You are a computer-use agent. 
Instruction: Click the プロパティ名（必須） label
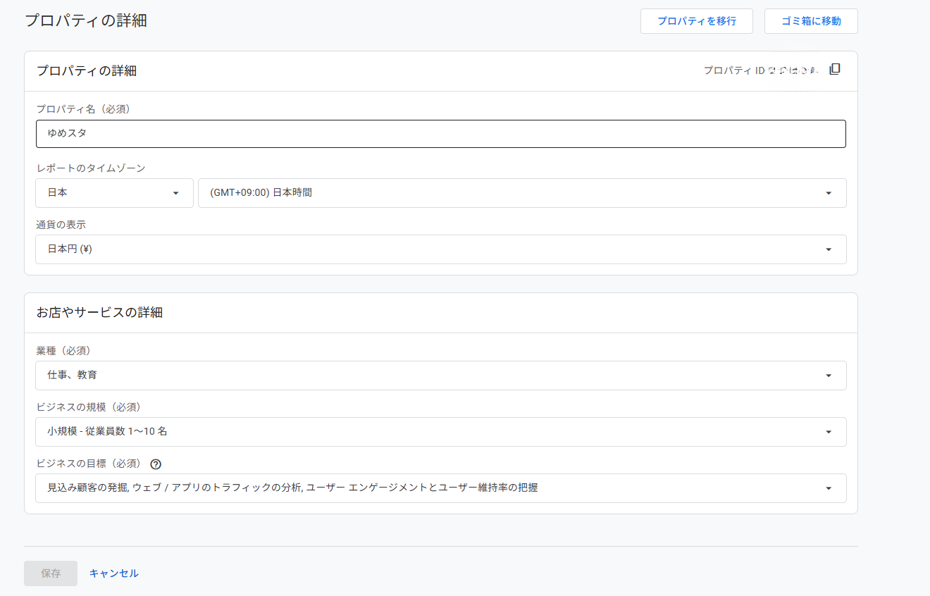pos(83,109)
